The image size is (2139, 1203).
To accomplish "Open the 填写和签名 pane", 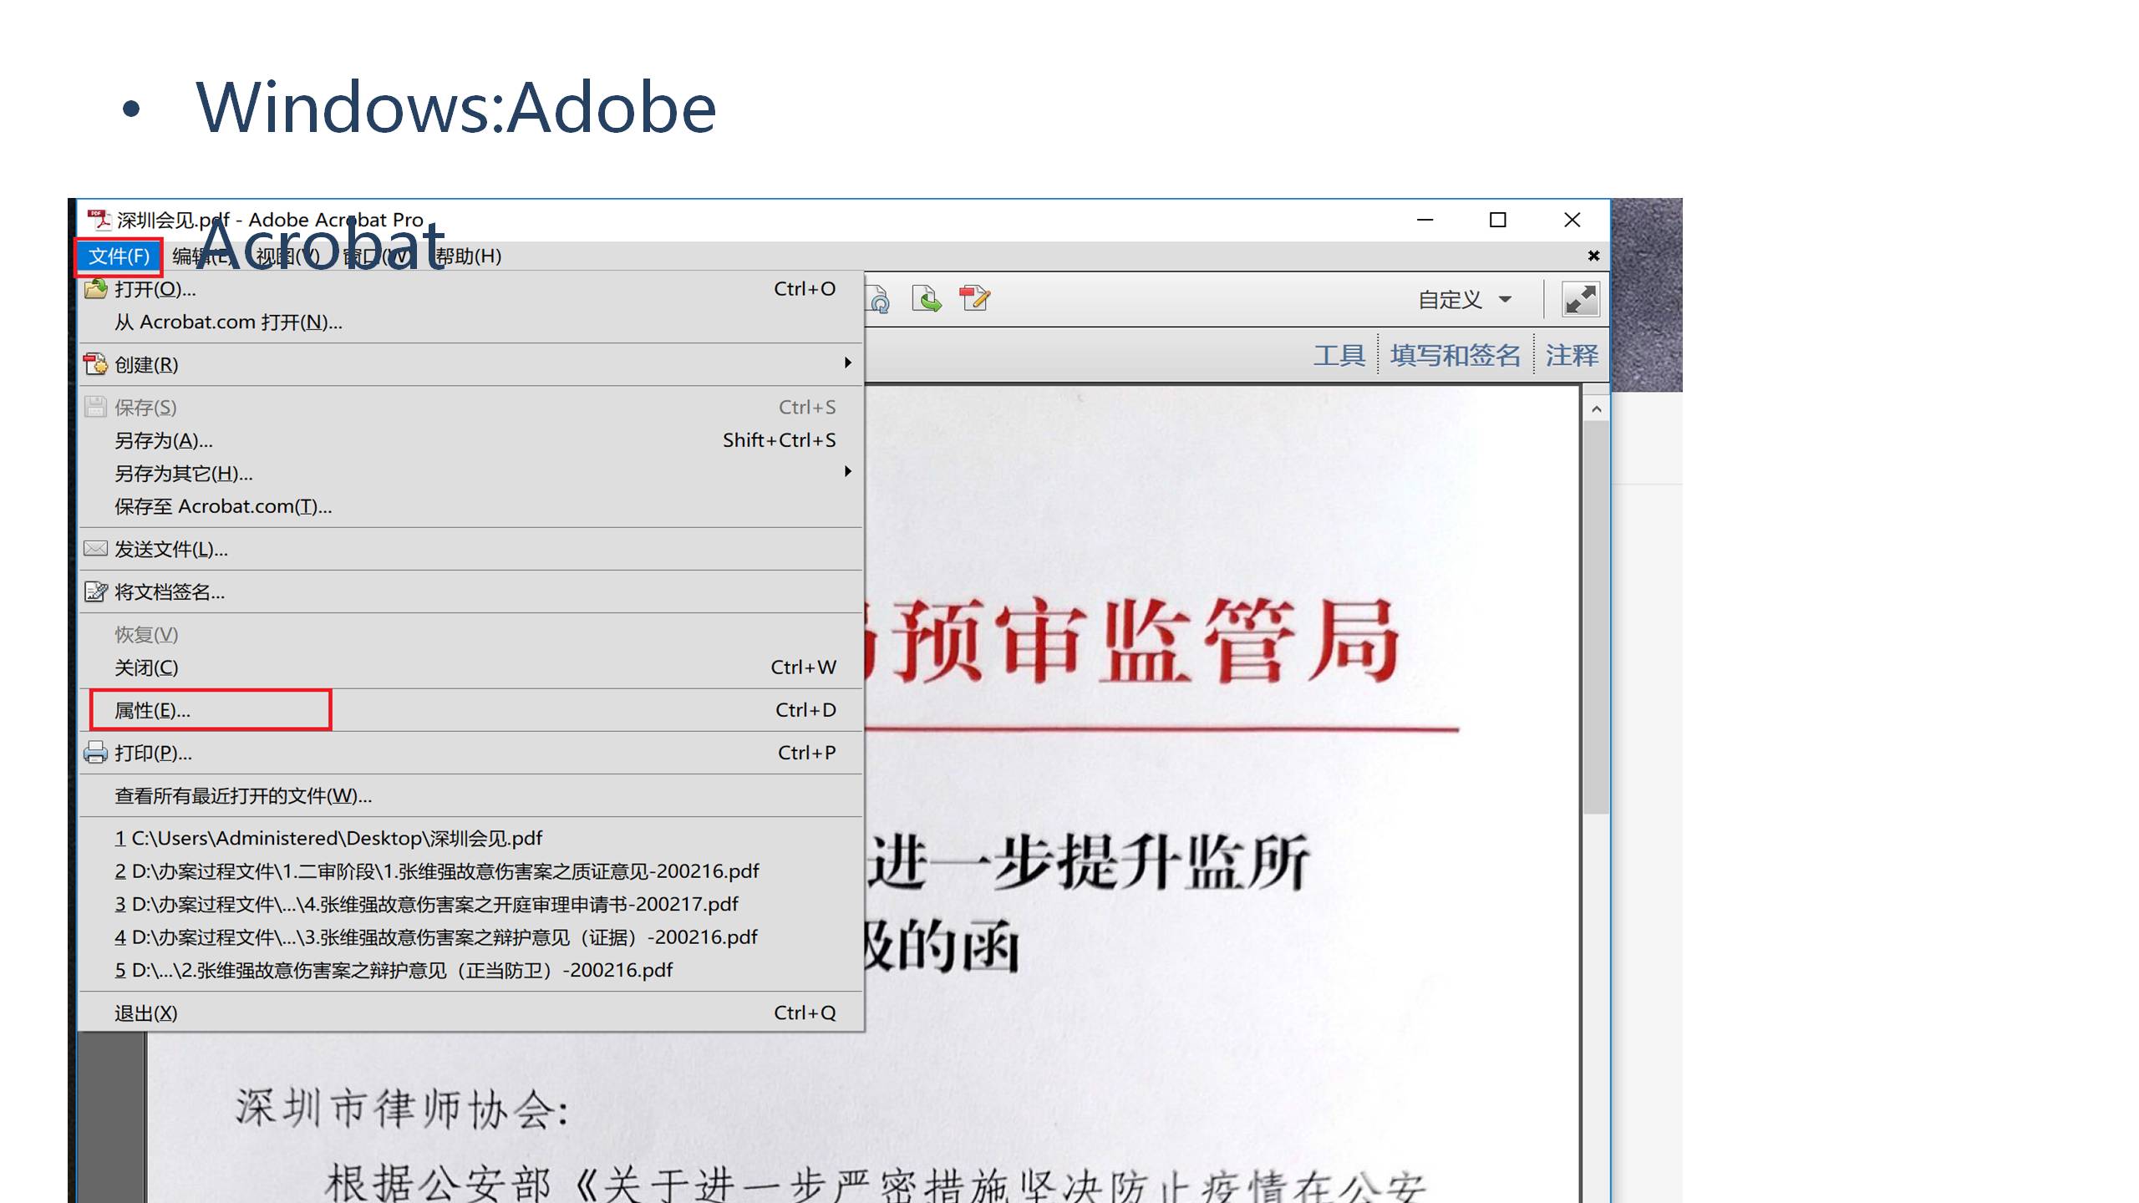I will point(1455,355).
